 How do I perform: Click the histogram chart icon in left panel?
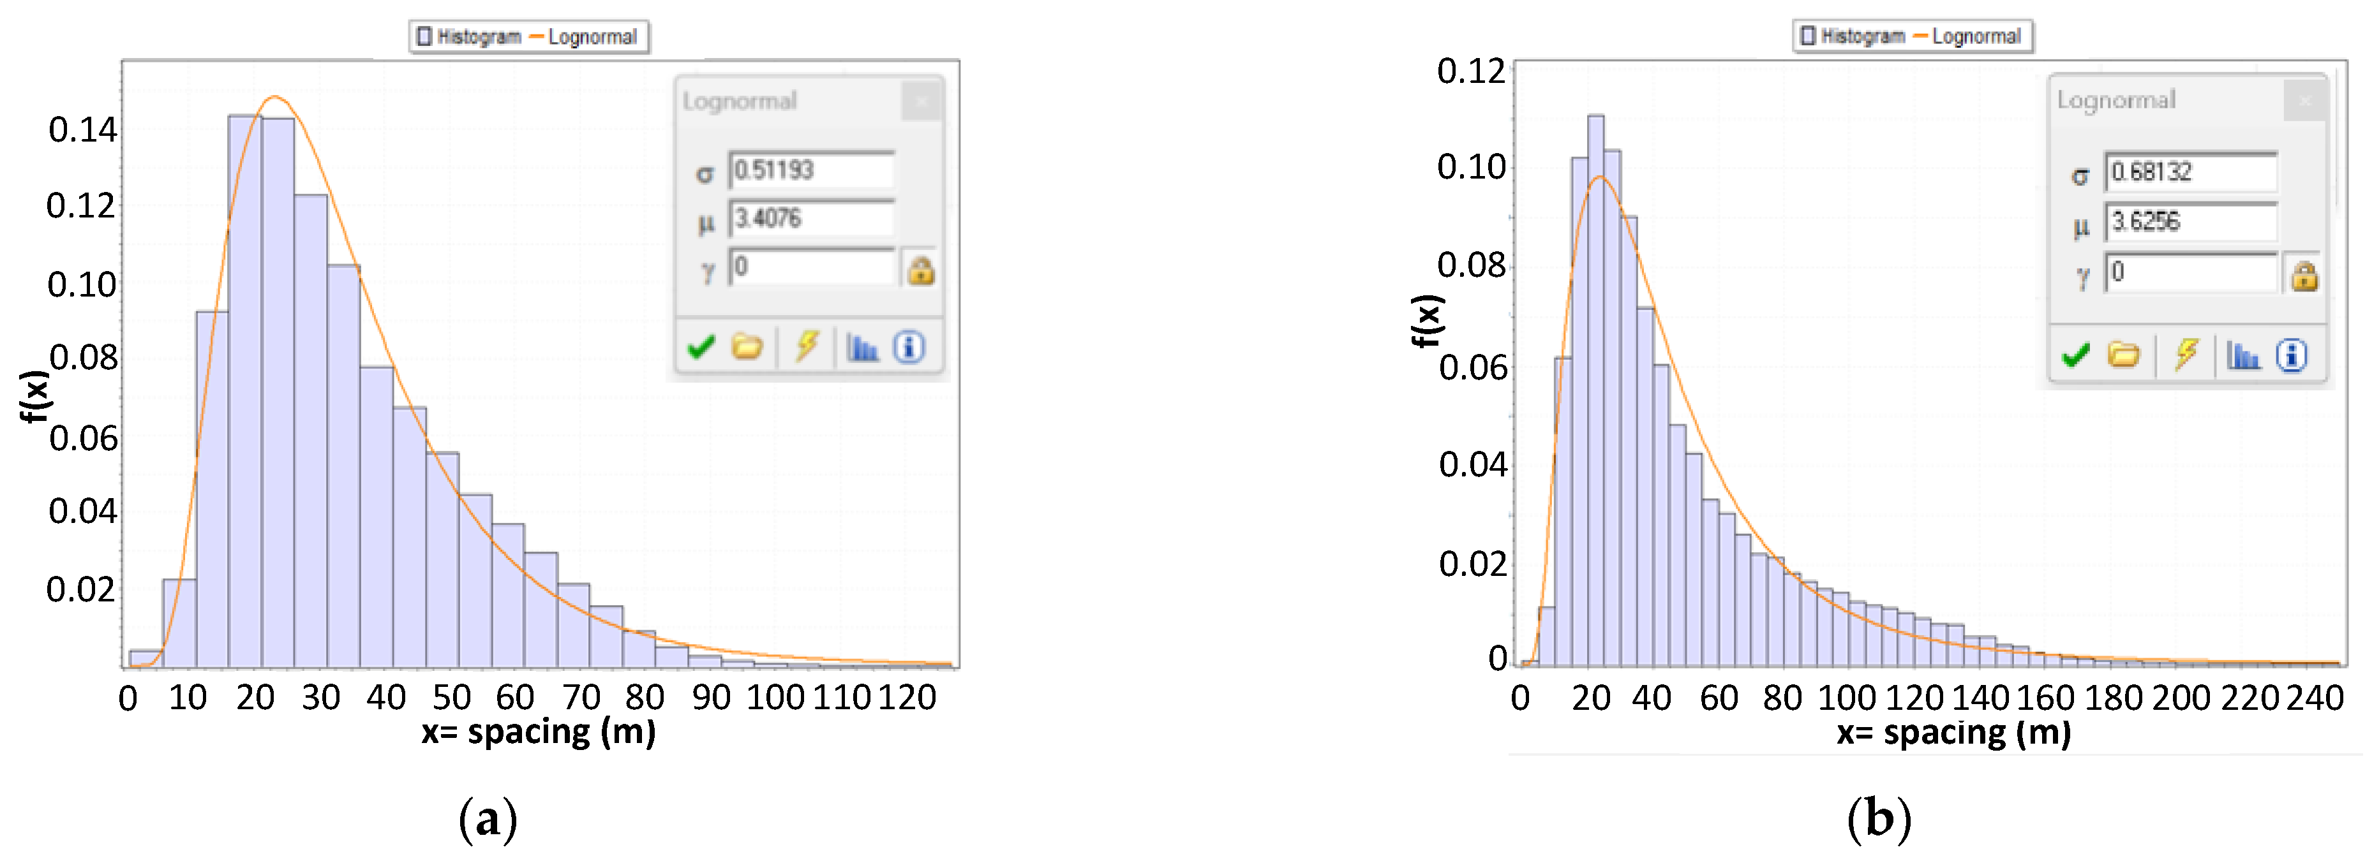pyautogui.click(x=862, y=347)
